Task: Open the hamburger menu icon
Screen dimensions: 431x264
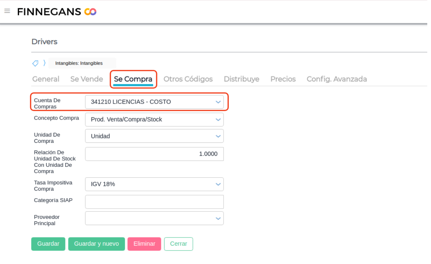Action: click(7, 11)
